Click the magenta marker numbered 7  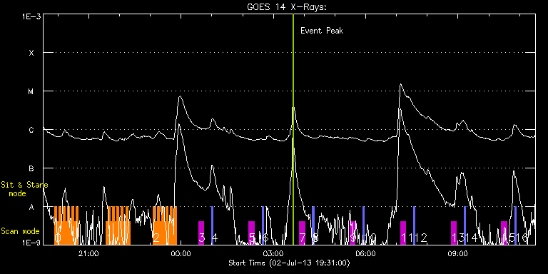pyautogui.click(x=303, y=233)
